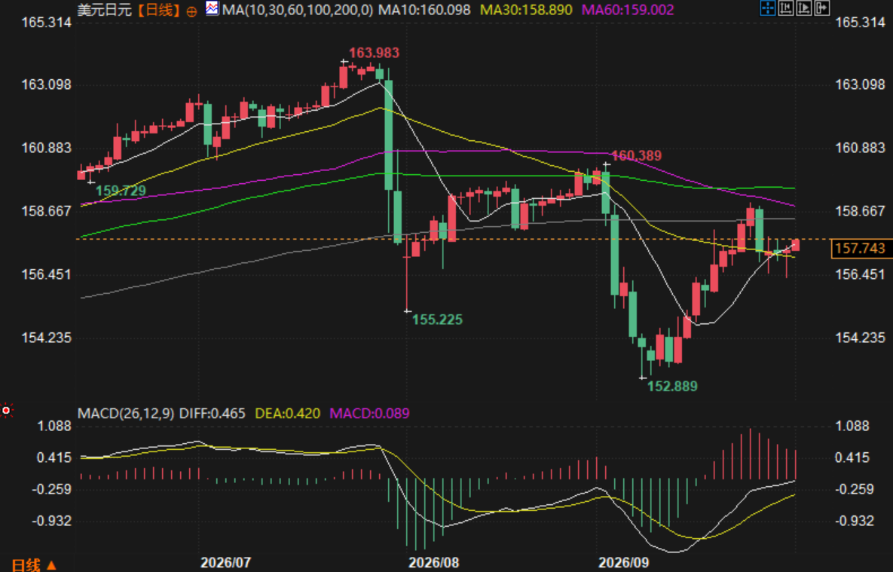Click the DEA:0.420 value
The width and height of the screenshot is (893, 572).
click(288, 413)
